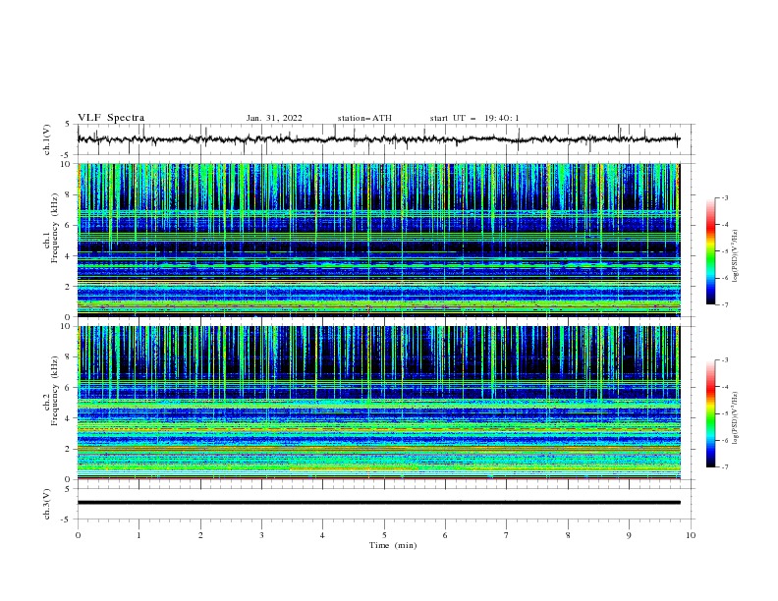Click the "8" kHz tick of ch.2 spectrogram
The image size is (778, 601).
point(69,357)
